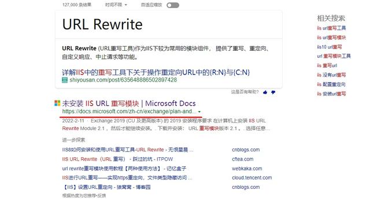This screenshot has height=208, width=370.
Task: Select related search iis url重写模块
Action: point(331,38)
